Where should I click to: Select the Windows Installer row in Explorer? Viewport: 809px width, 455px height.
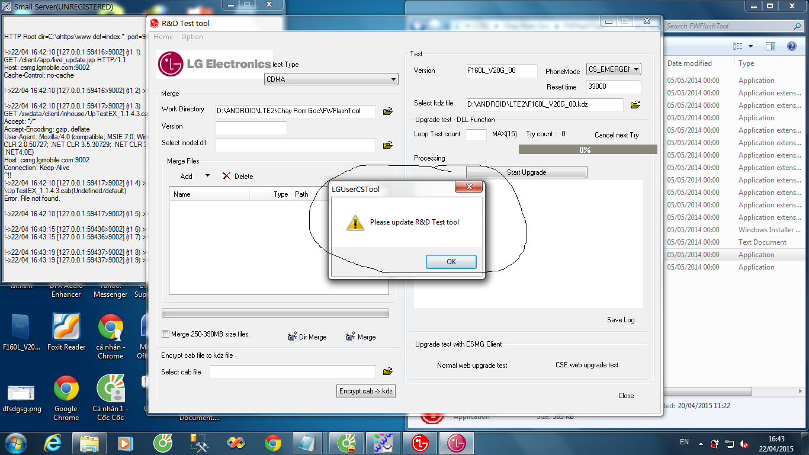click(x=734, y=230)
